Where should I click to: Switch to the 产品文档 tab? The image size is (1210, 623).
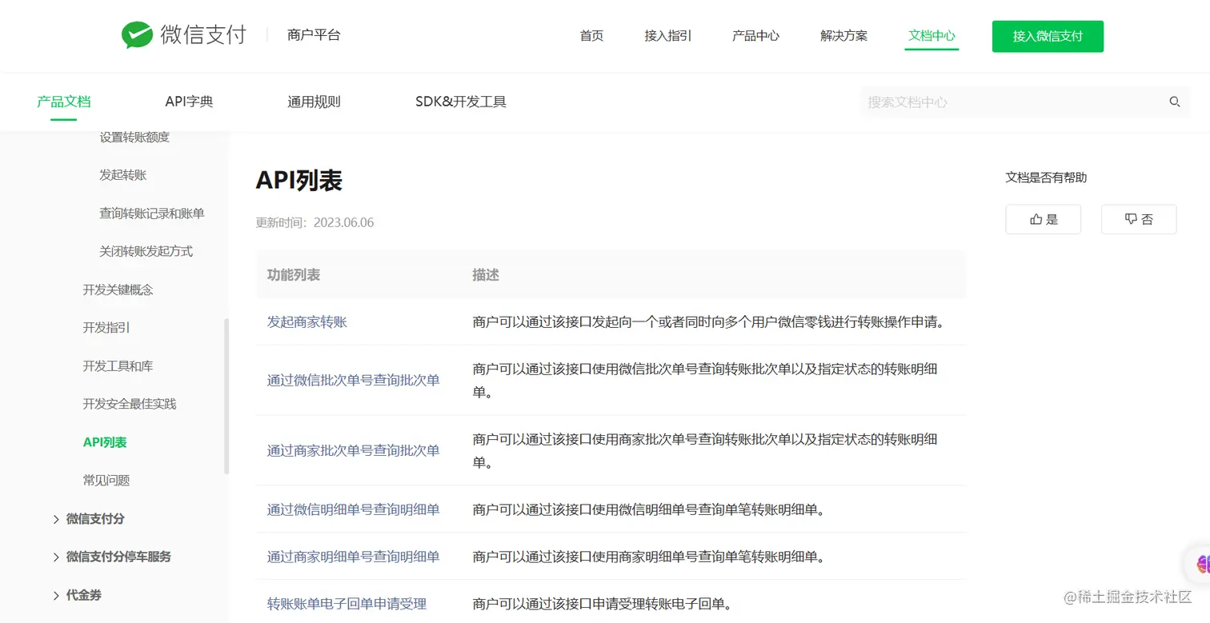pos(63,102)
